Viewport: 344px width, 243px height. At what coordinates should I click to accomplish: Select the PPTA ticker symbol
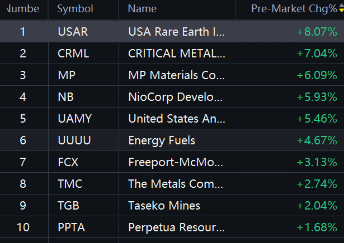click(x=71, y=227)
